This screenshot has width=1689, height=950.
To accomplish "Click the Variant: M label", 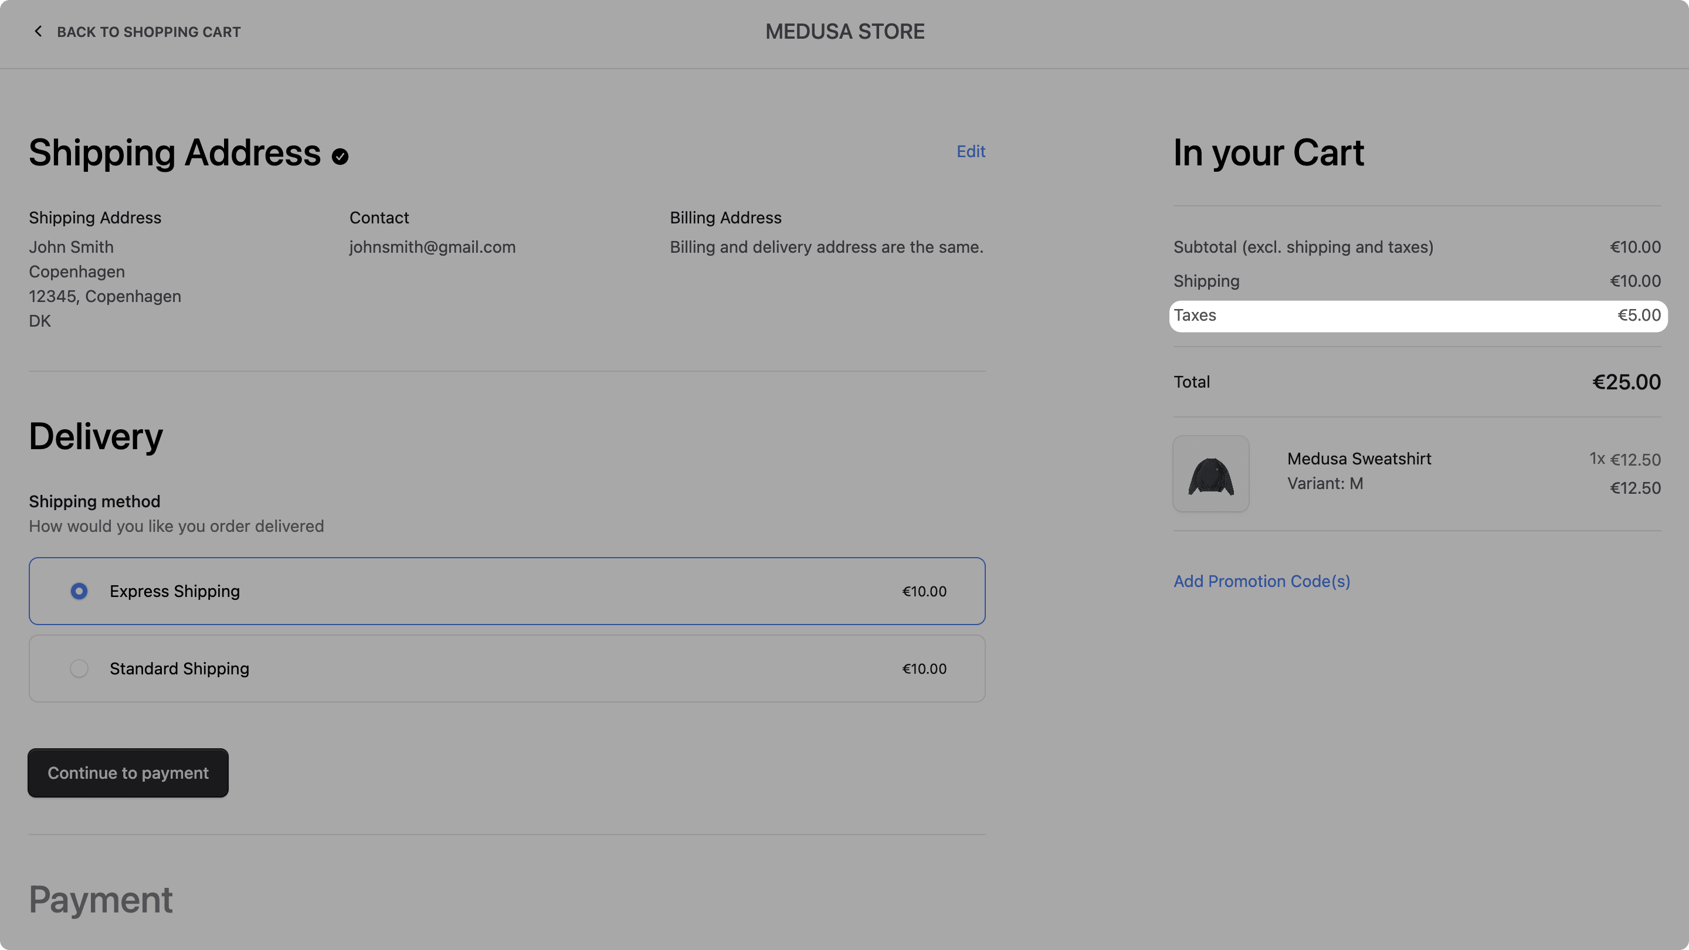I will [1325, 483].
